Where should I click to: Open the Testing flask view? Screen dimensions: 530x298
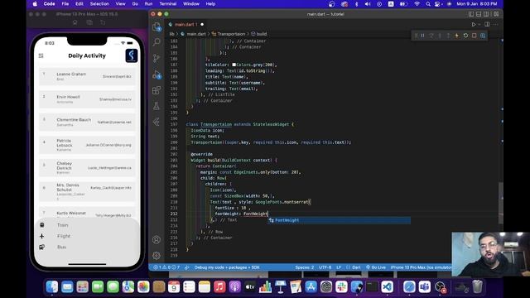pos(157,106)
